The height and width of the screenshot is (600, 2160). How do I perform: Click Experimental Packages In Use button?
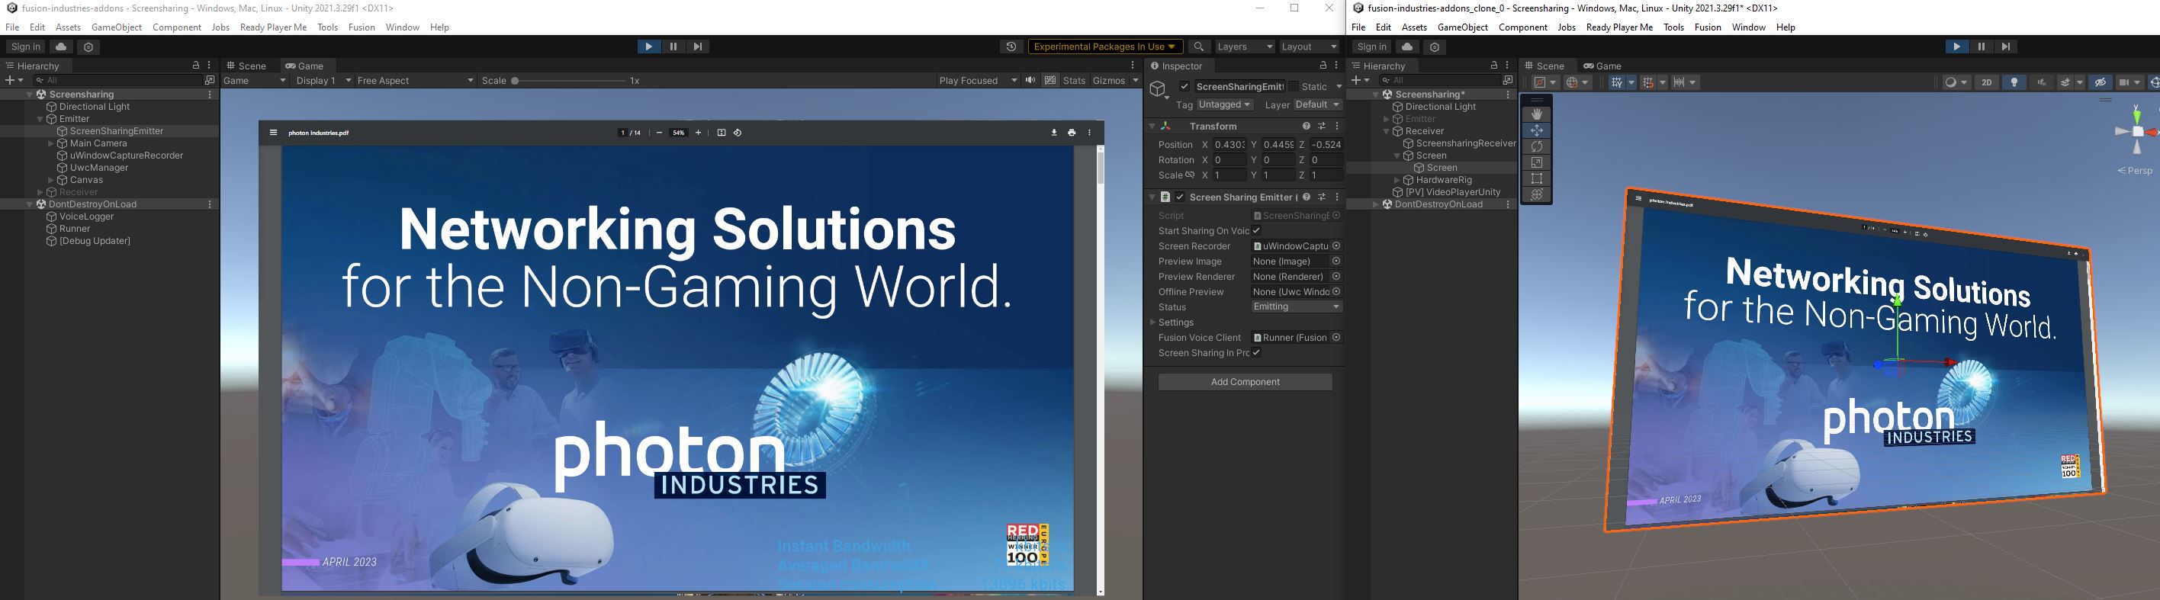click(1105, 47)
